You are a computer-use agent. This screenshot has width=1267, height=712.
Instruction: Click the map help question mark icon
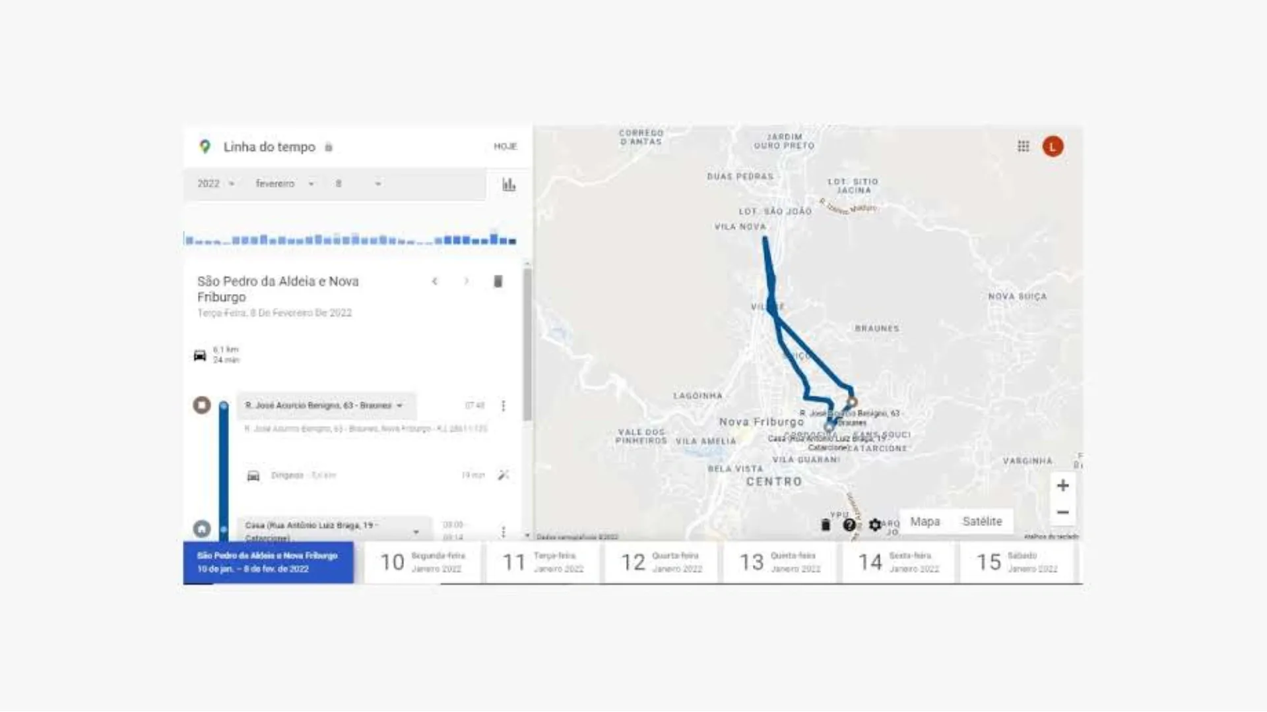tap(849, 525)
